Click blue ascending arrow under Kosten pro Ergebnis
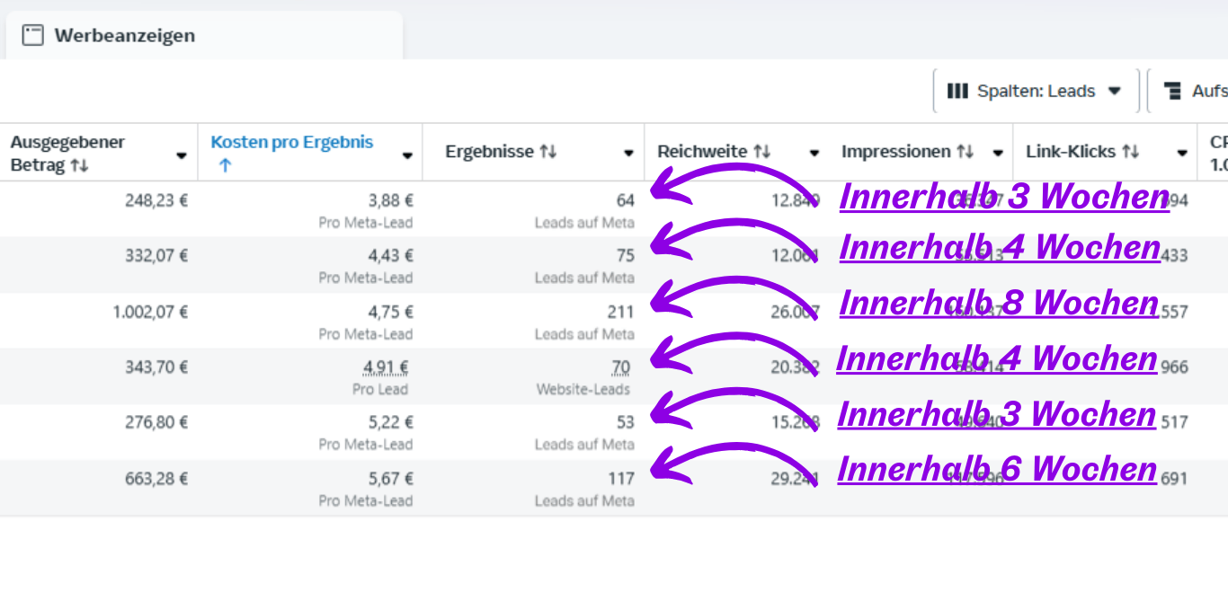1228x592 pixels. point(225,165)
